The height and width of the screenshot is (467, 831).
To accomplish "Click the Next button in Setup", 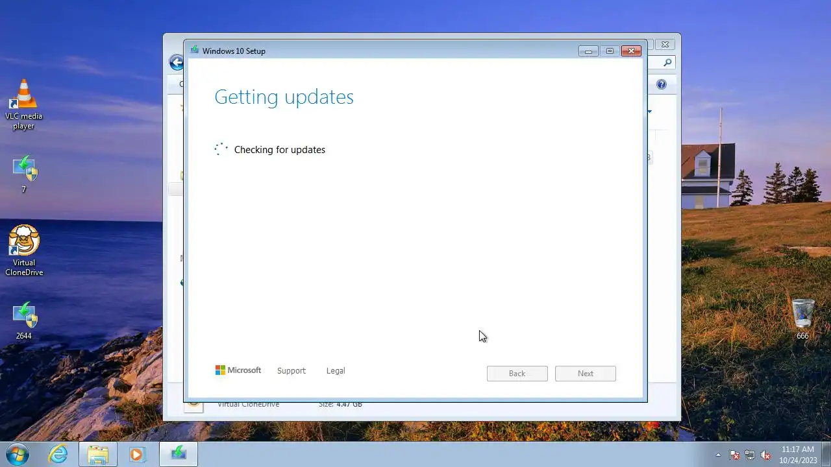I will point(586,374).
